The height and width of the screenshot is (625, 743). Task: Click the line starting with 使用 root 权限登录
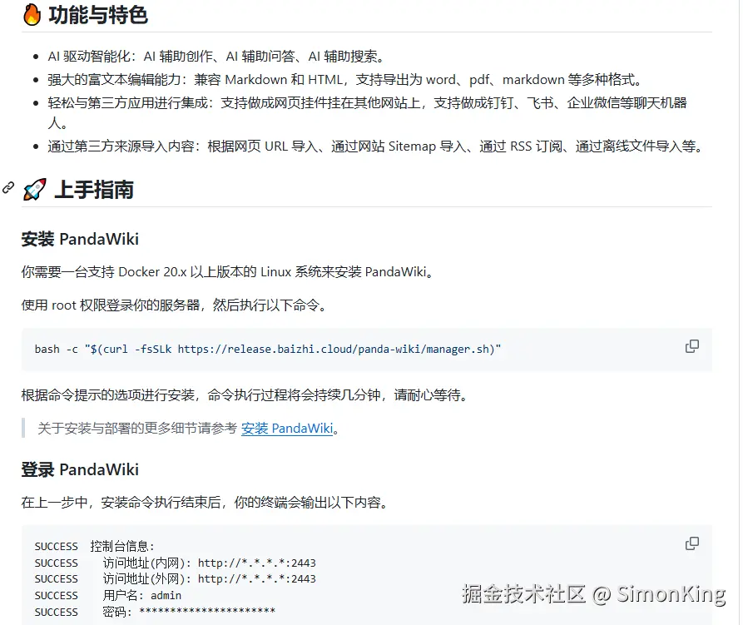(175, 305)
